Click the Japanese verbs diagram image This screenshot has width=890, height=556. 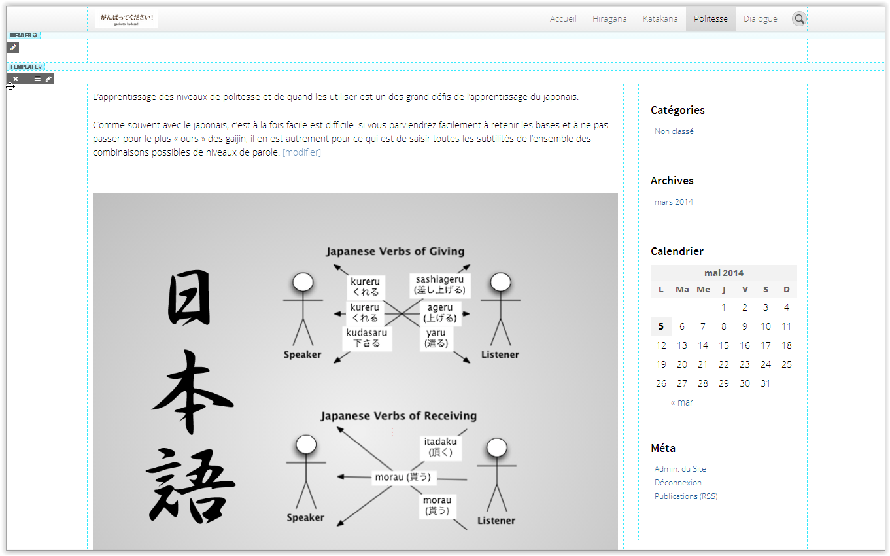pos(355,372)
